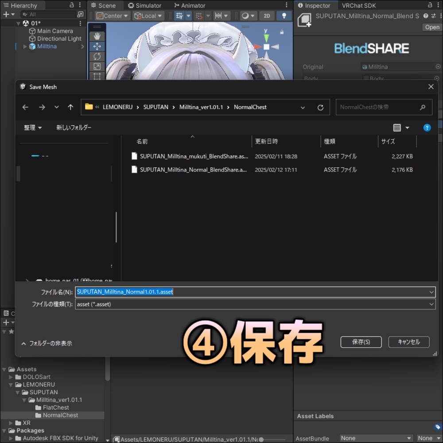Open AssetBundle None dropdown in Inspector

point(376,438)
